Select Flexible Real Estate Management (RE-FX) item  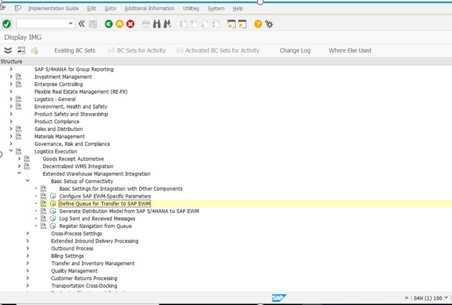point(81,92)
